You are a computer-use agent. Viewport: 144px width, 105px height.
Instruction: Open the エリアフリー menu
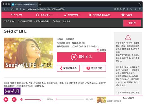[72, 15]
